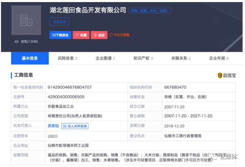Click the founding date 2007-11-20 value
The width and height of the screenshot is (245, 167).
tap(174, 107)
